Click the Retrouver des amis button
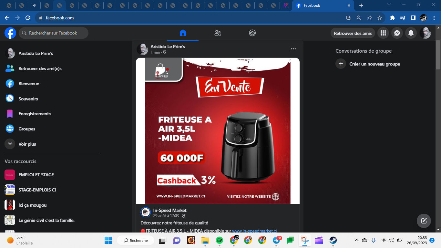The image size is (441, 248). point(353,33)
